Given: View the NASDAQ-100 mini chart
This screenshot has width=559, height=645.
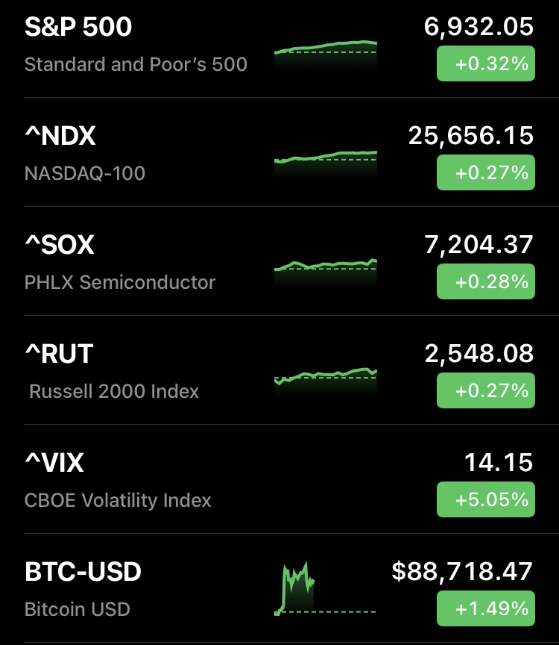Looking at the screenshot, I should [326, 161].
